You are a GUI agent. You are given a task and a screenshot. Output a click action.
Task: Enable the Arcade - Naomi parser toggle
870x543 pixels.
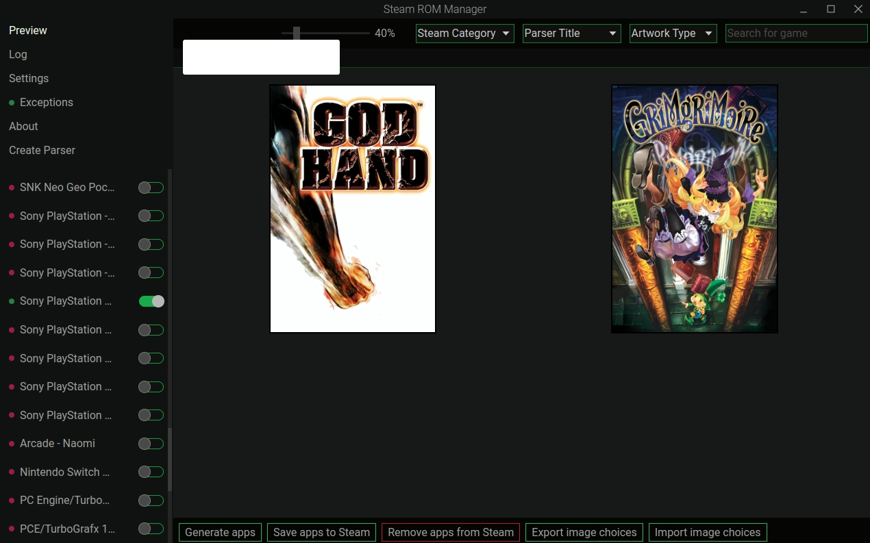click(x=151, y=444)
